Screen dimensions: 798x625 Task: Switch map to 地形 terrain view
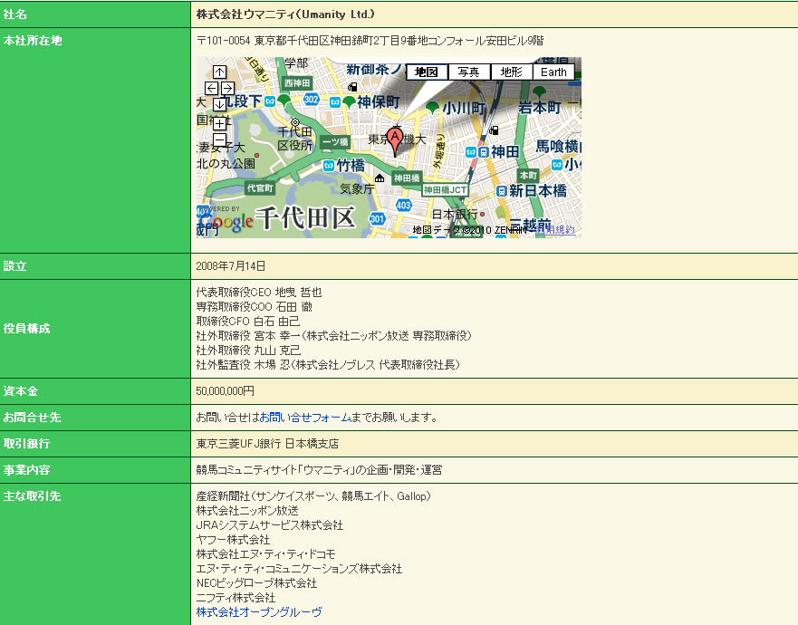coord(512,72)
